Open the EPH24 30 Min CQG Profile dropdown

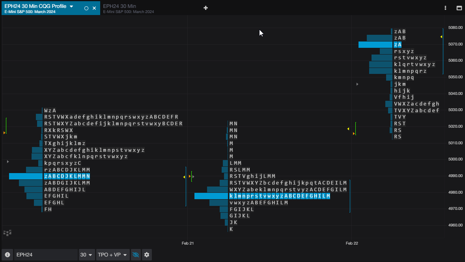[x=72, y=6]
